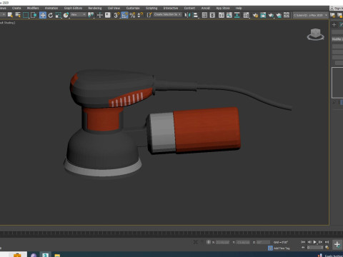Select the Select Object tool
343x257 pixels.
[10, 15]
